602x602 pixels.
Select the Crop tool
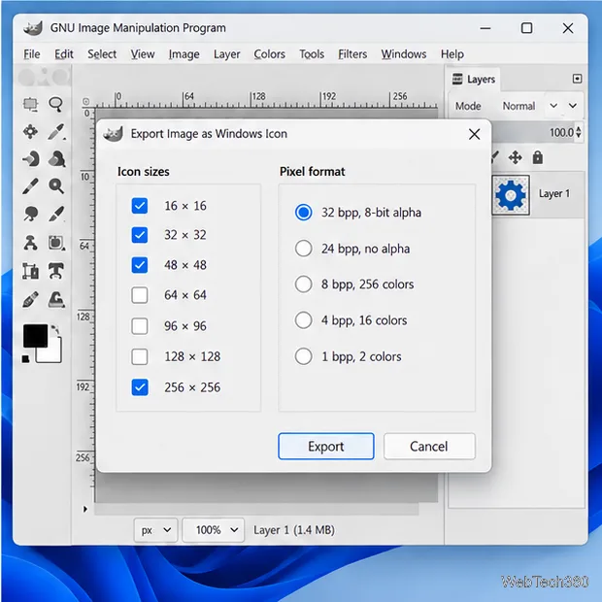coord(30,271)
